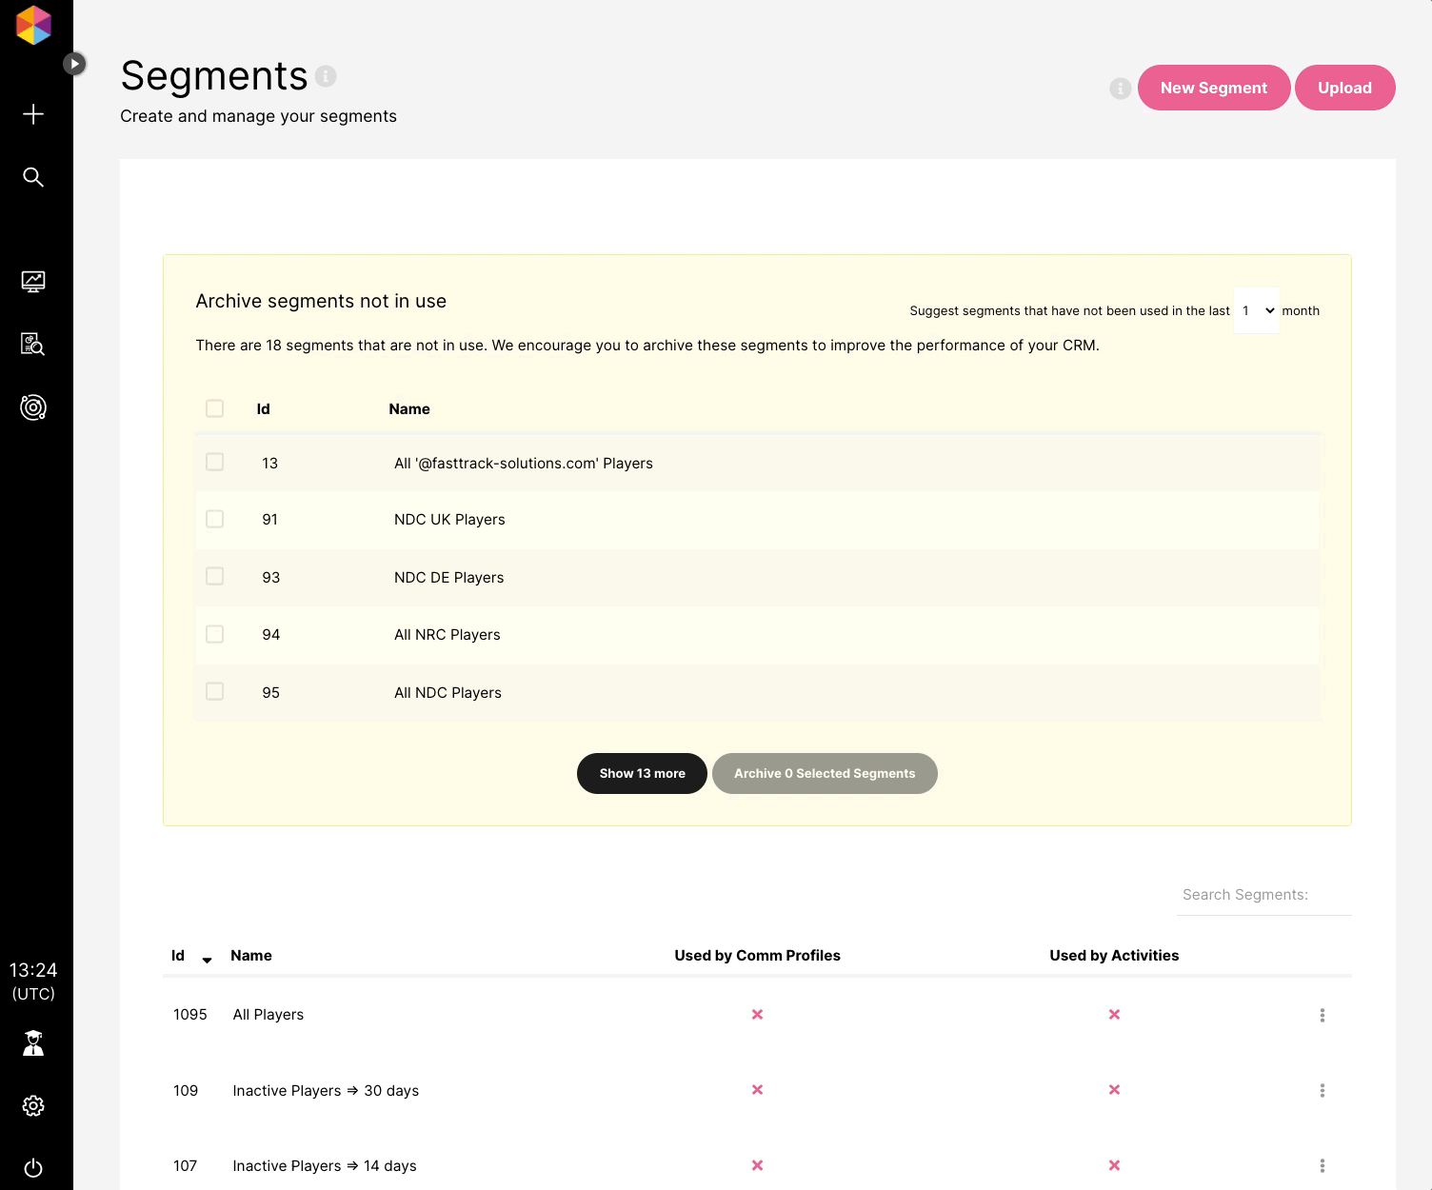This screenshot has height=1190, width=1432.
Task: Click the Show 13 more button
Action: 642,773
